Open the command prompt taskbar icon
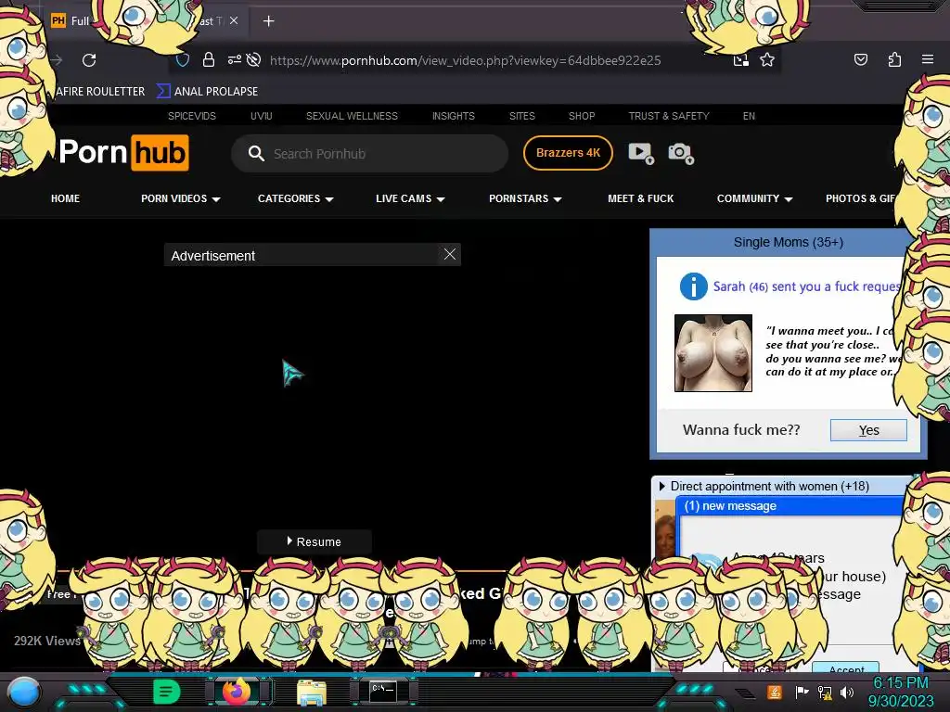Screen dimensions: 950x712 pos(383,692)
